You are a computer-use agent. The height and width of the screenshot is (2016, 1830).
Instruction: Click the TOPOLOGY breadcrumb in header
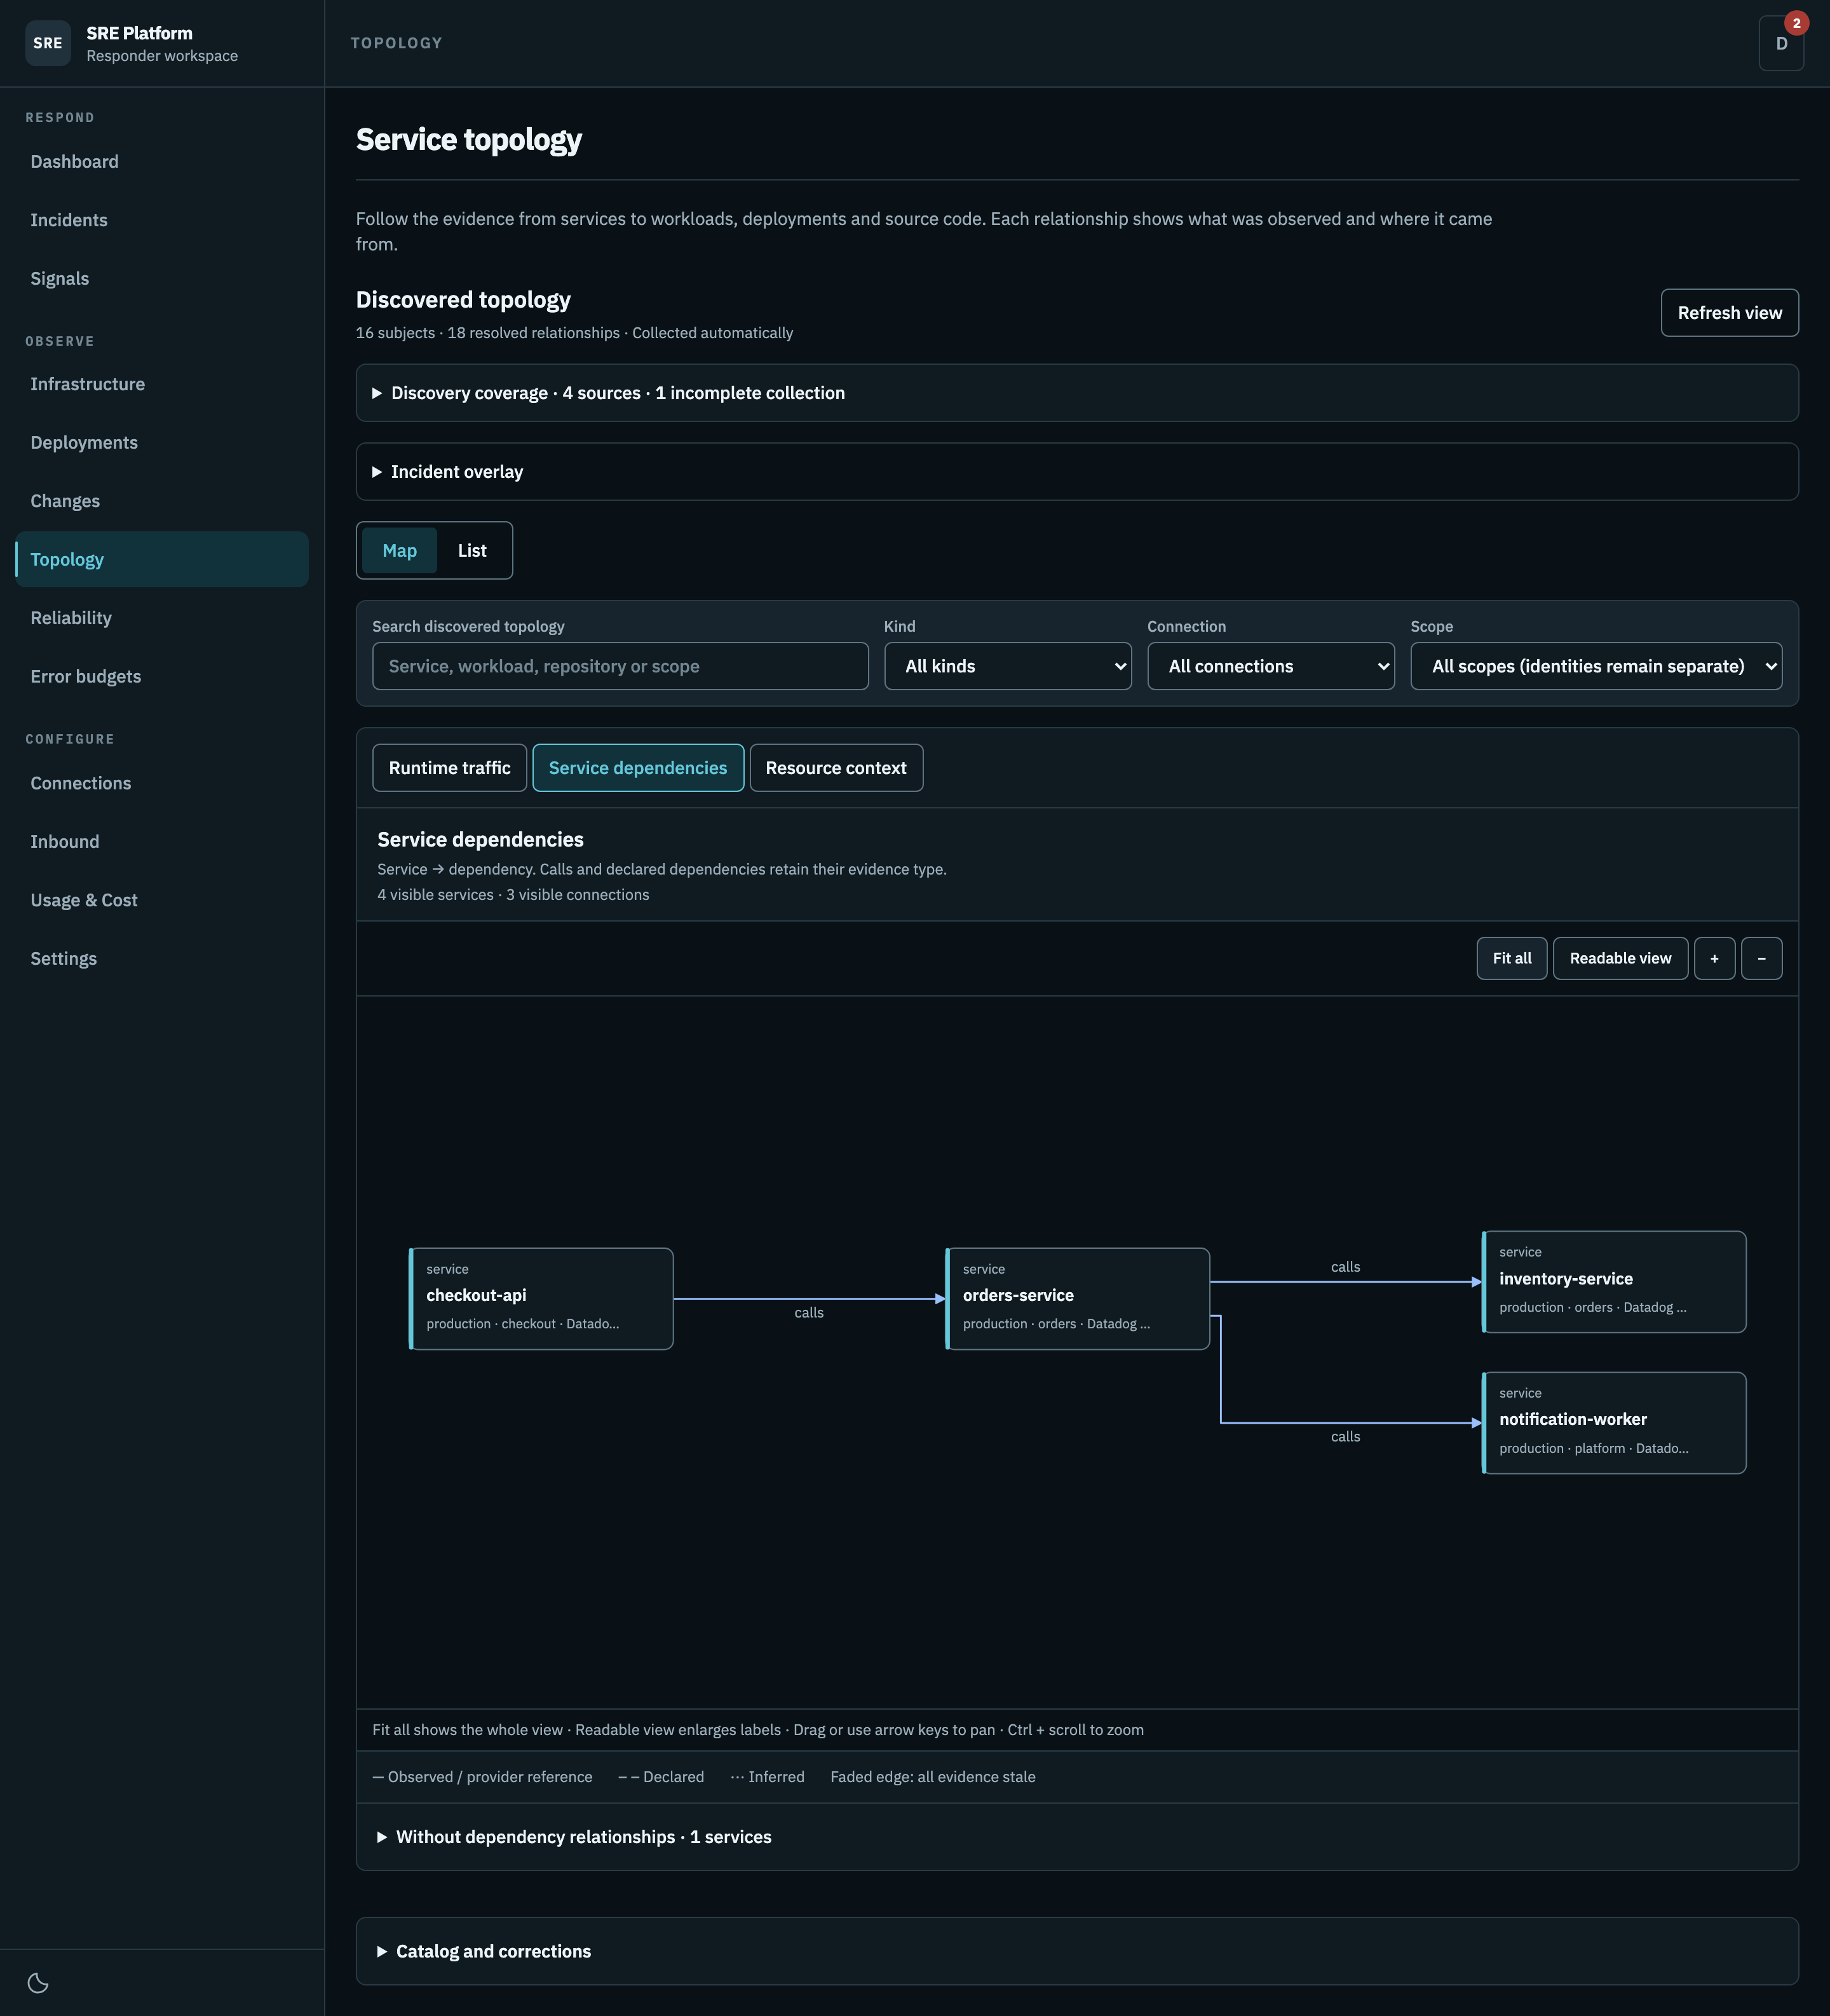(396, 43)
